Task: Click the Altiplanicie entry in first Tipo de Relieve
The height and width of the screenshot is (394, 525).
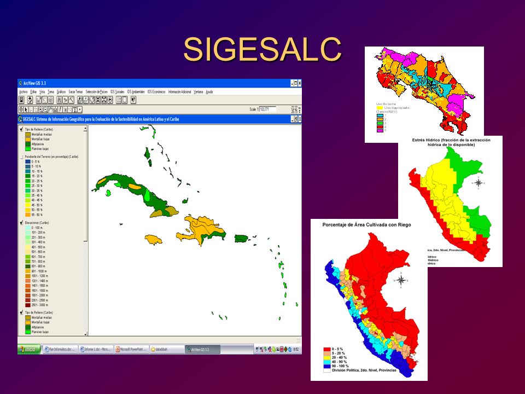Action: click(x=38, y=144)
